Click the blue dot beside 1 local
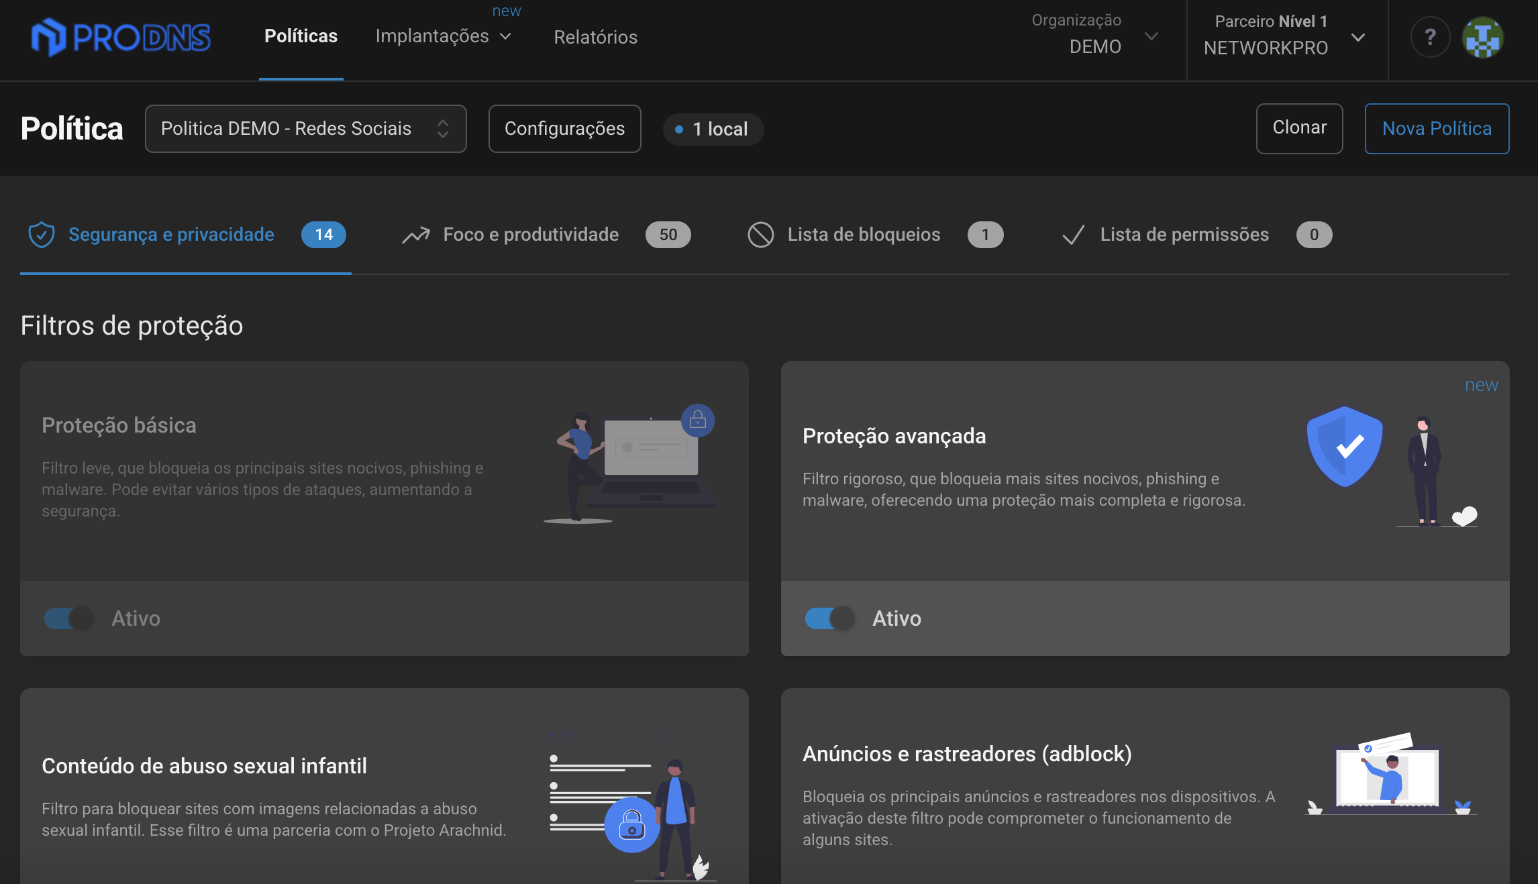The height and width of the screenshot is (884, 1538). point(678,129)
